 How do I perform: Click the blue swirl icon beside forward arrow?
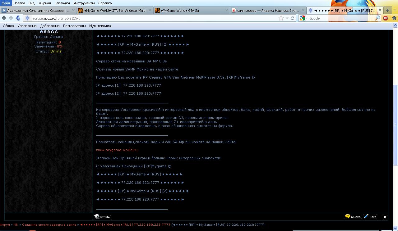pyautogui.click(x=18, y=18)
